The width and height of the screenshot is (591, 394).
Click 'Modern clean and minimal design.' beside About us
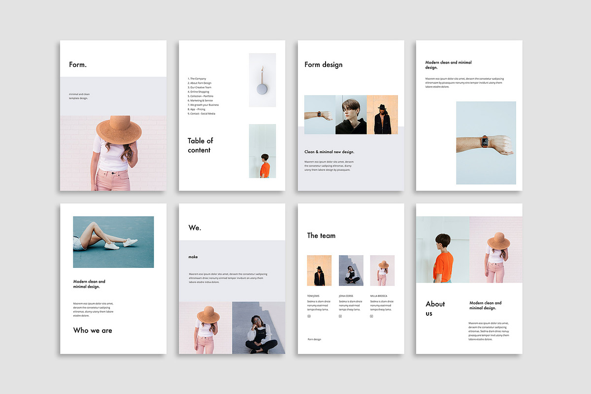point(486,305)
